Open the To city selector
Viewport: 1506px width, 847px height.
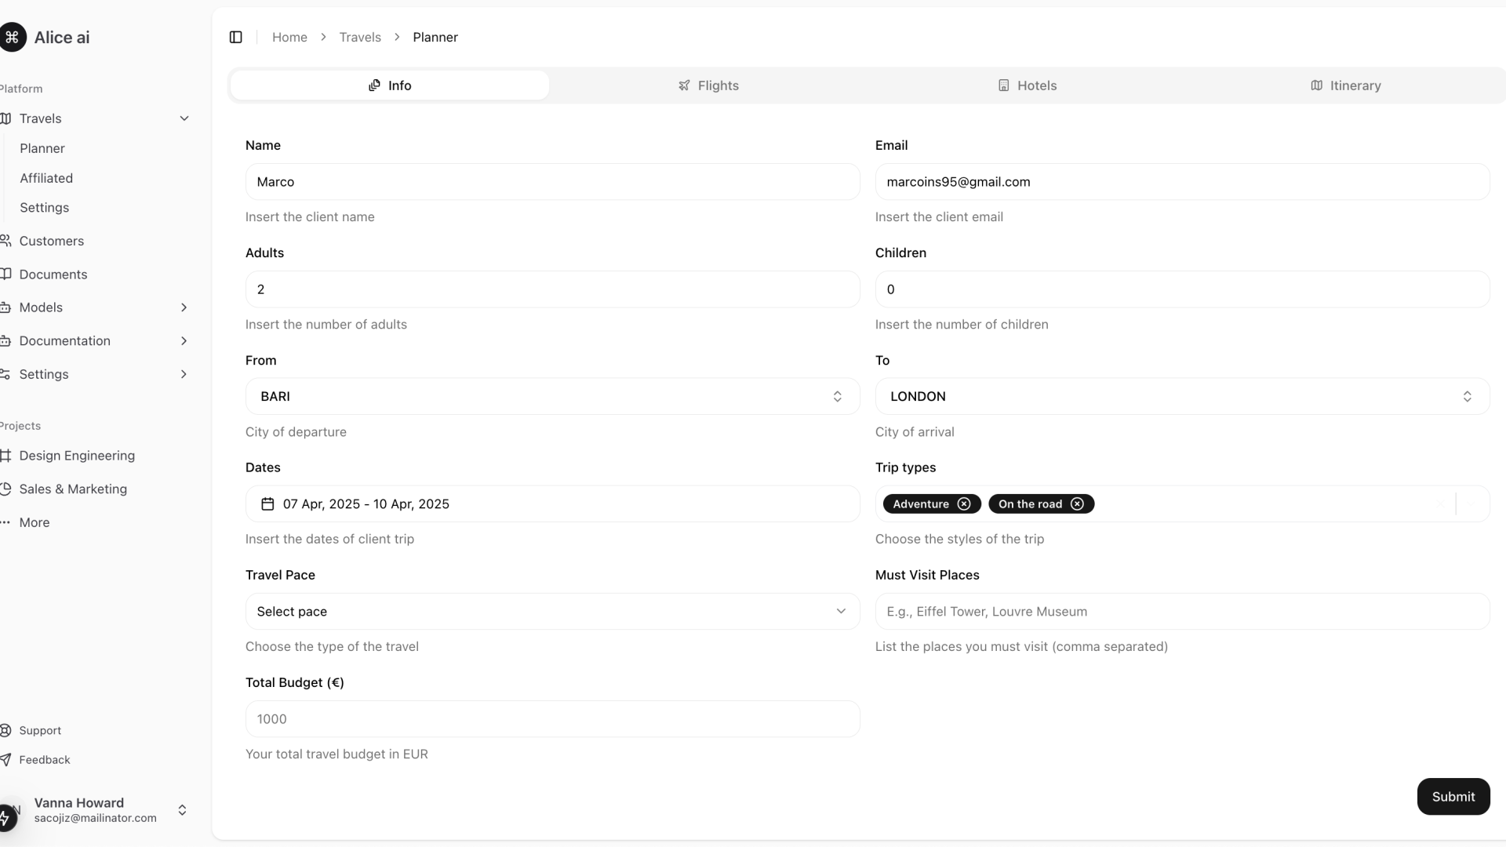coord(1181,397)
